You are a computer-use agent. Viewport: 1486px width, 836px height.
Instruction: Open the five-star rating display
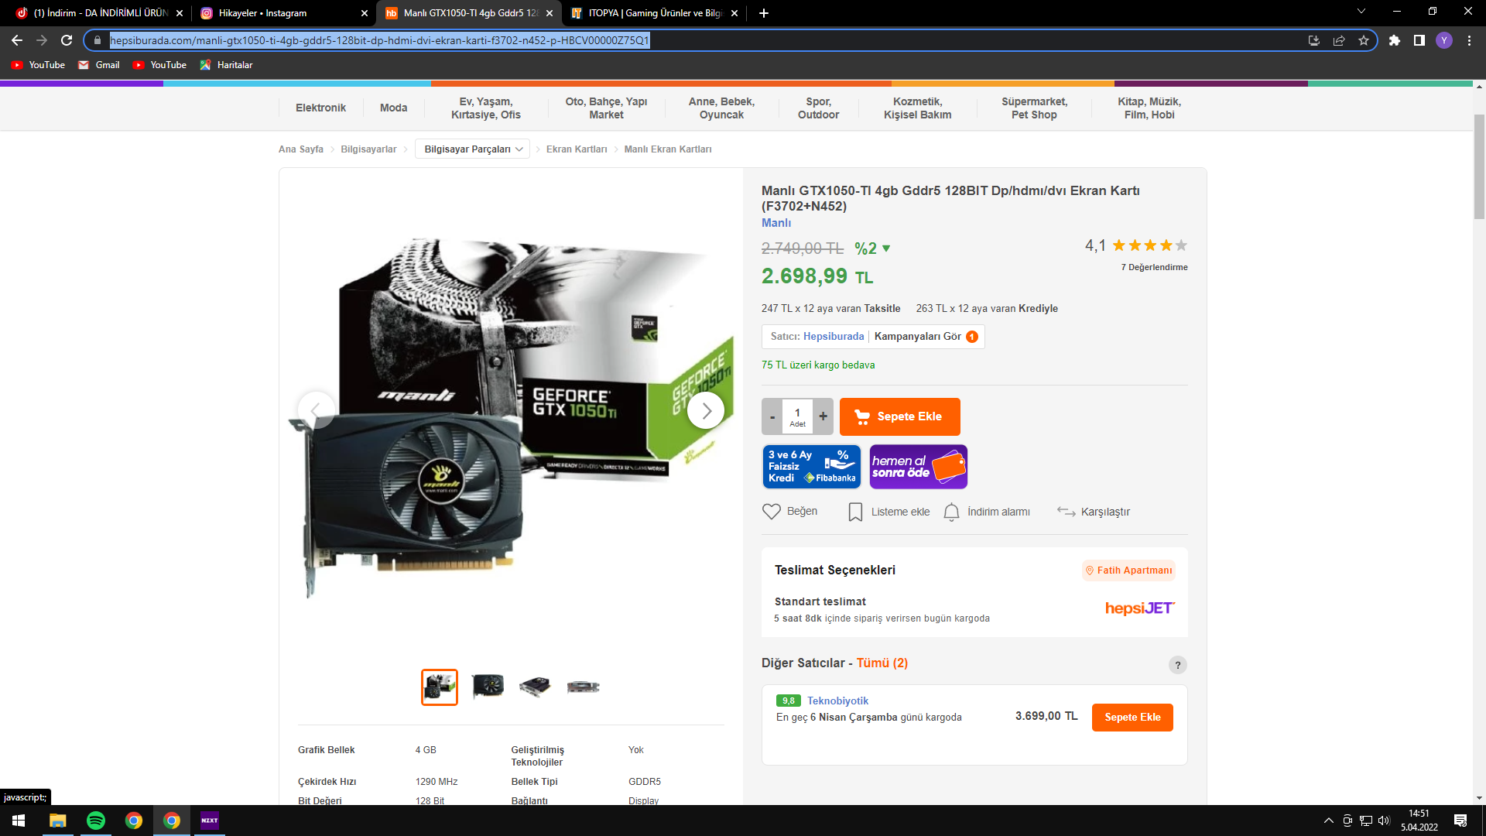[x=1150, y=245]
